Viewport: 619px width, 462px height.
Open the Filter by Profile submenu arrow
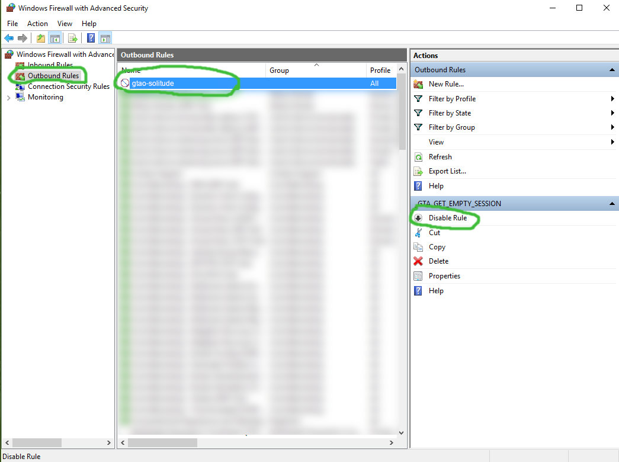[612, 99]
